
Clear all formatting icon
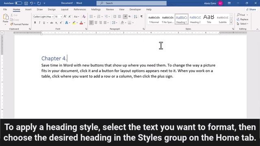(84, 17)
